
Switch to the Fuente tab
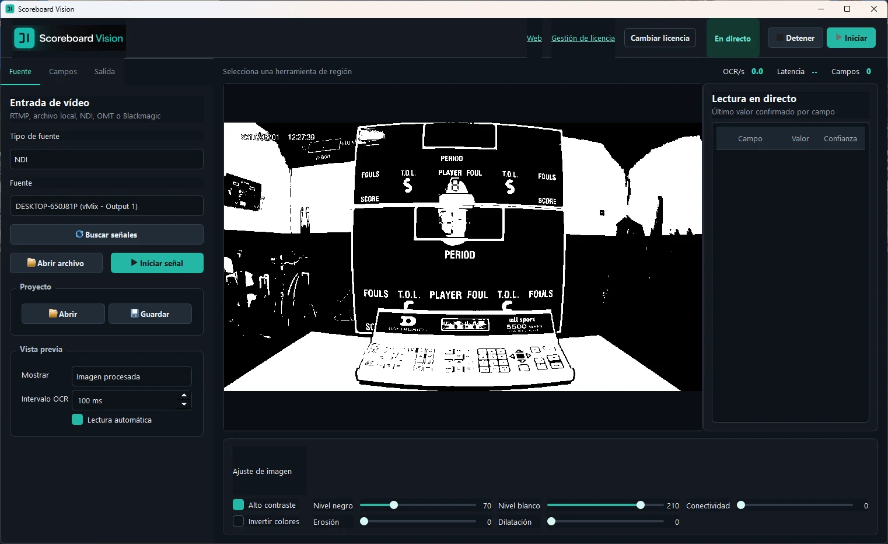(x=20, y=71)
